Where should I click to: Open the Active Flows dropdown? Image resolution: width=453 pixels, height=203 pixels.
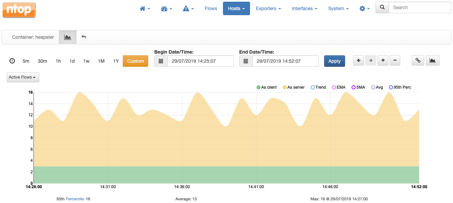[x=23, y=77]
